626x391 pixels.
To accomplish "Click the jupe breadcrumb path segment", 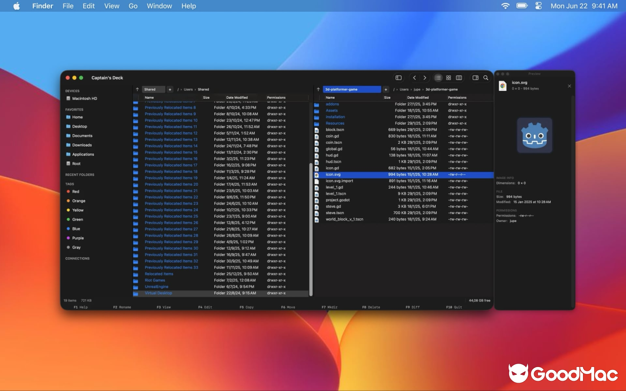I will click(417, 89).
